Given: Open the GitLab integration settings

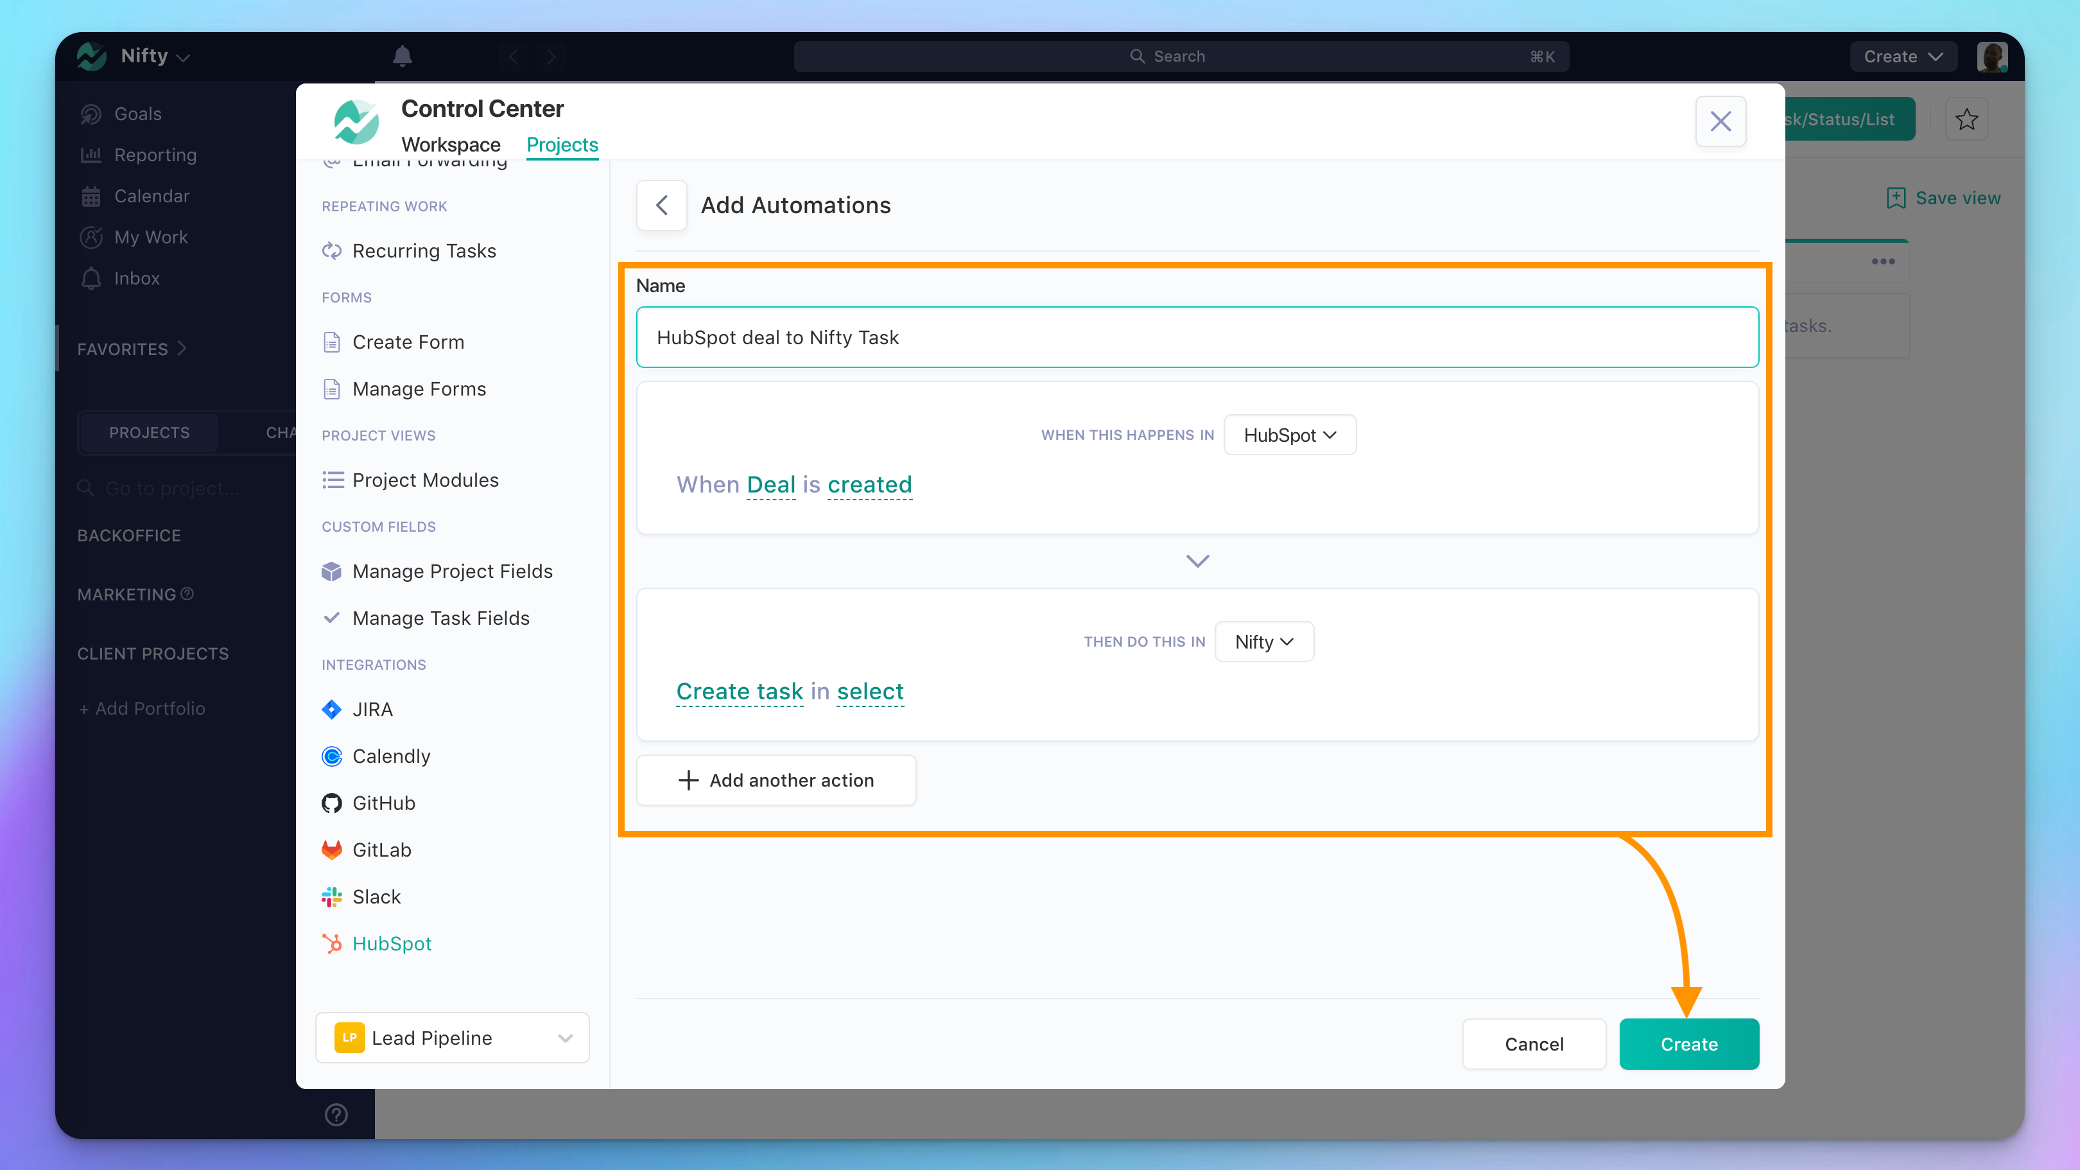Looking at the screenshot, I should [x=381, y=850].
